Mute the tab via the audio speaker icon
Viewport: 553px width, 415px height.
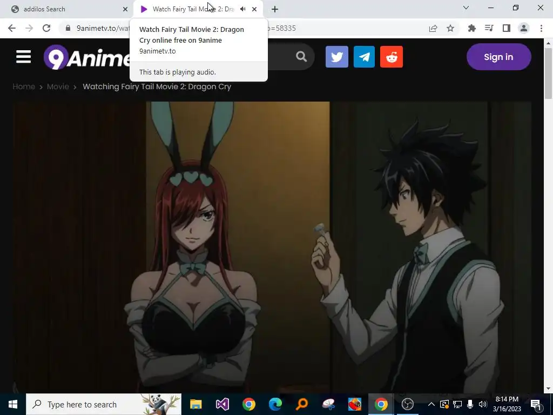click(242, 9)
